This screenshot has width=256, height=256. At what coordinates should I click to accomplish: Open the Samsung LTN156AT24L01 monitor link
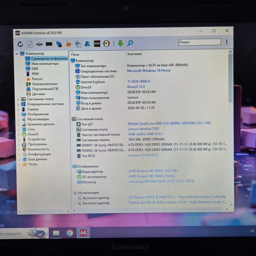[x=161, y=181]
